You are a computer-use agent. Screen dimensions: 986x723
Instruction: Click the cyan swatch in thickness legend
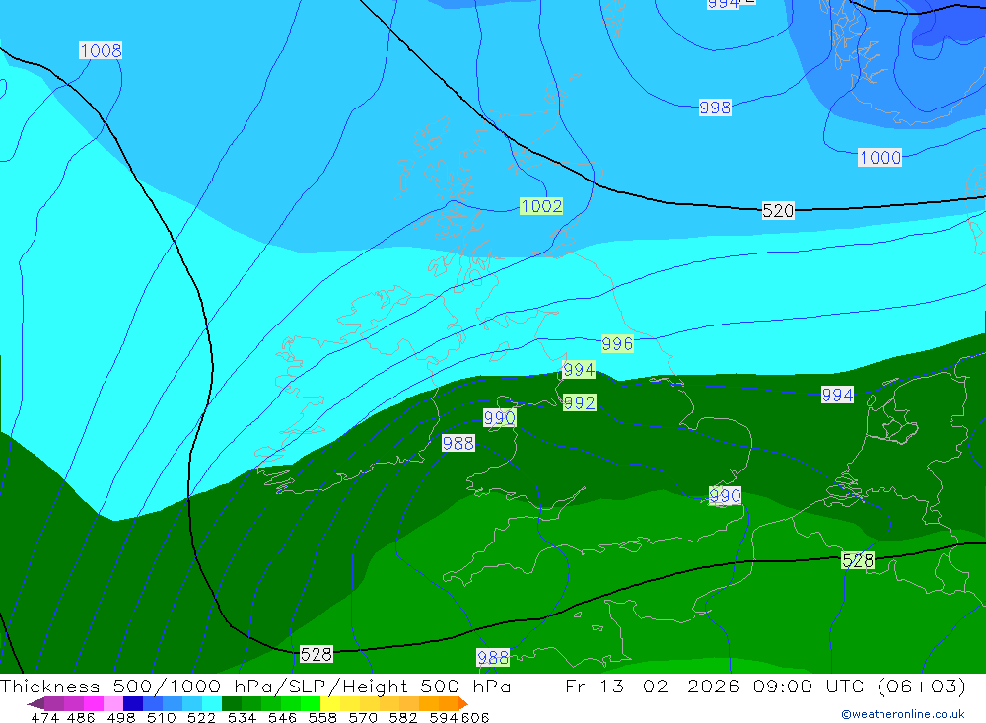(x=212, y=703)
